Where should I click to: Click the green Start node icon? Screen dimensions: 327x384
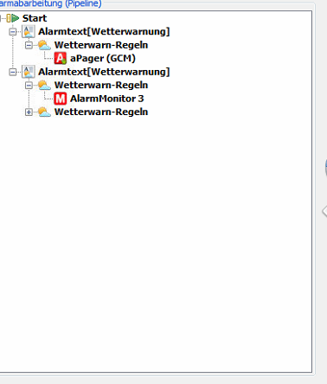[x=13, y=18]
